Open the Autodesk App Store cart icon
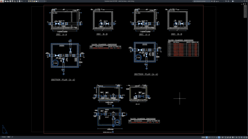248x139 pixels. click(226, 1)
